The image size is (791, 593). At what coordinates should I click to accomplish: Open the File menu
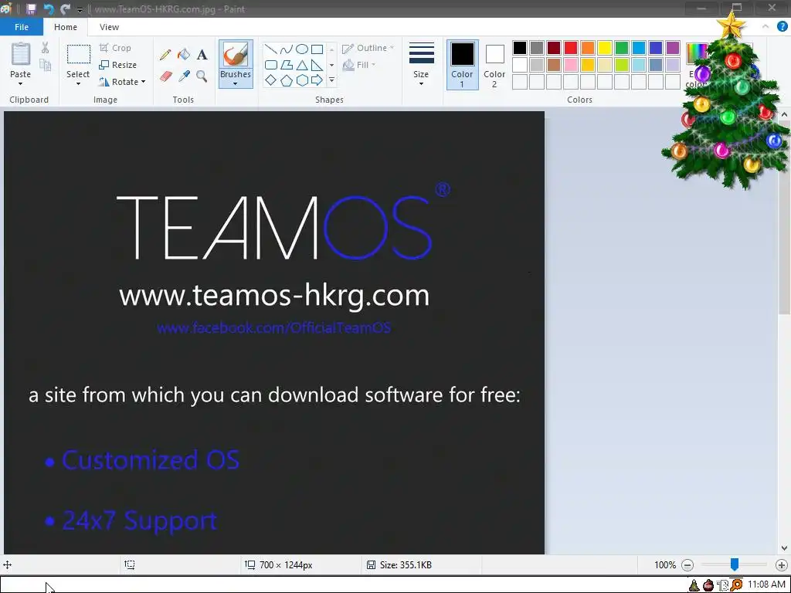(x=21, y=27)
